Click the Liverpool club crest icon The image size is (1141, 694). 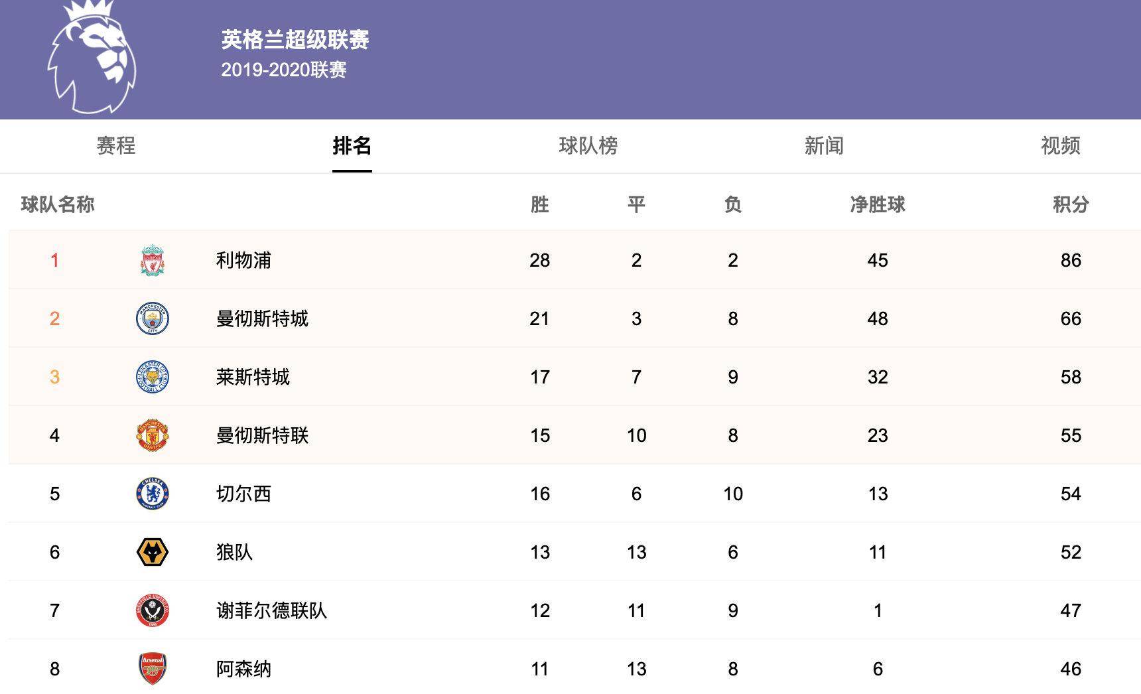point(151,260)
